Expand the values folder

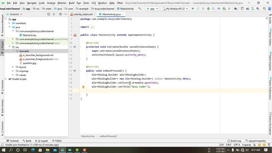pos(13,75)
